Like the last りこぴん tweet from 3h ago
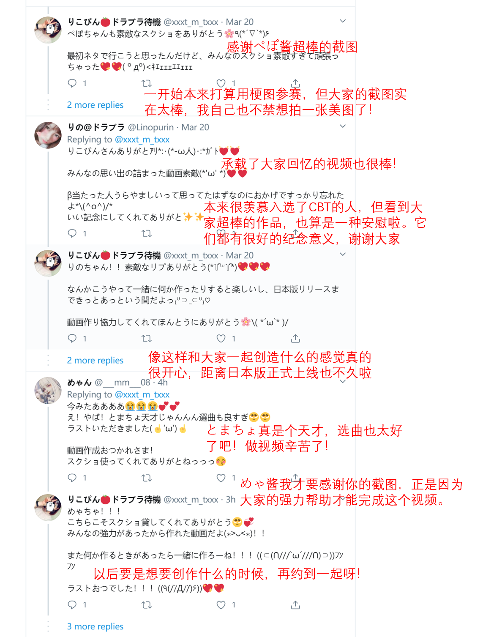The width and height of the screenshot is (483, 637). pyautogui.click(x=221, y=605)
